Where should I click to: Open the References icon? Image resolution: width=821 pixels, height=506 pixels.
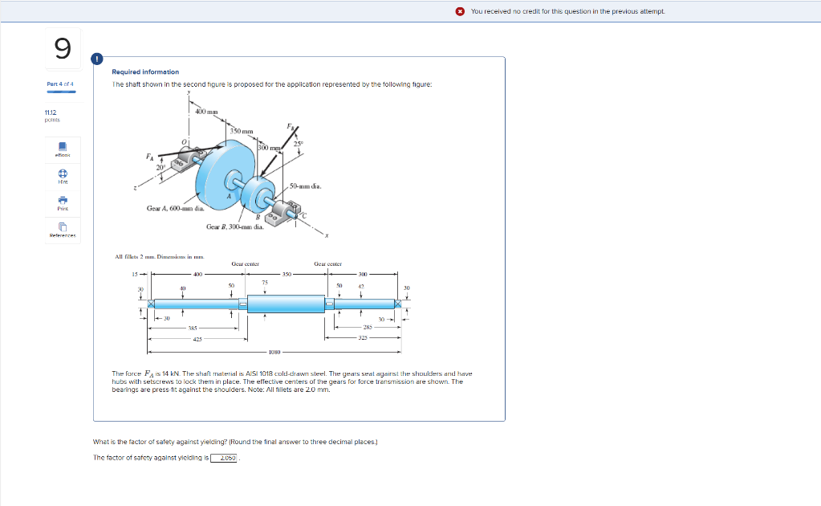point(63,226)
